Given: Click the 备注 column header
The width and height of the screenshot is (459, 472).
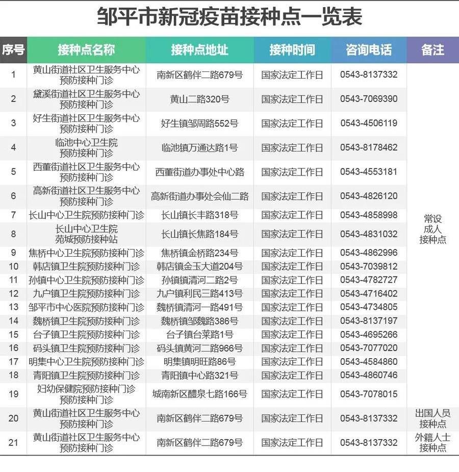Looking at the screenshot, I should point(432,50).
